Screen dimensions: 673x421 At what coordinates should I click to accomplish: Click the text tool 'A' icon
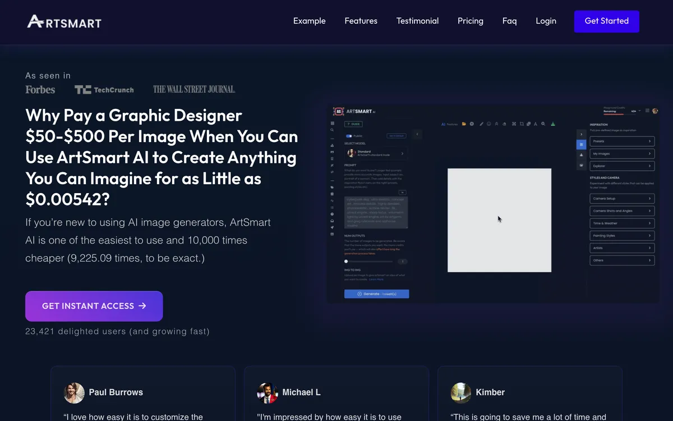[535, 124]
